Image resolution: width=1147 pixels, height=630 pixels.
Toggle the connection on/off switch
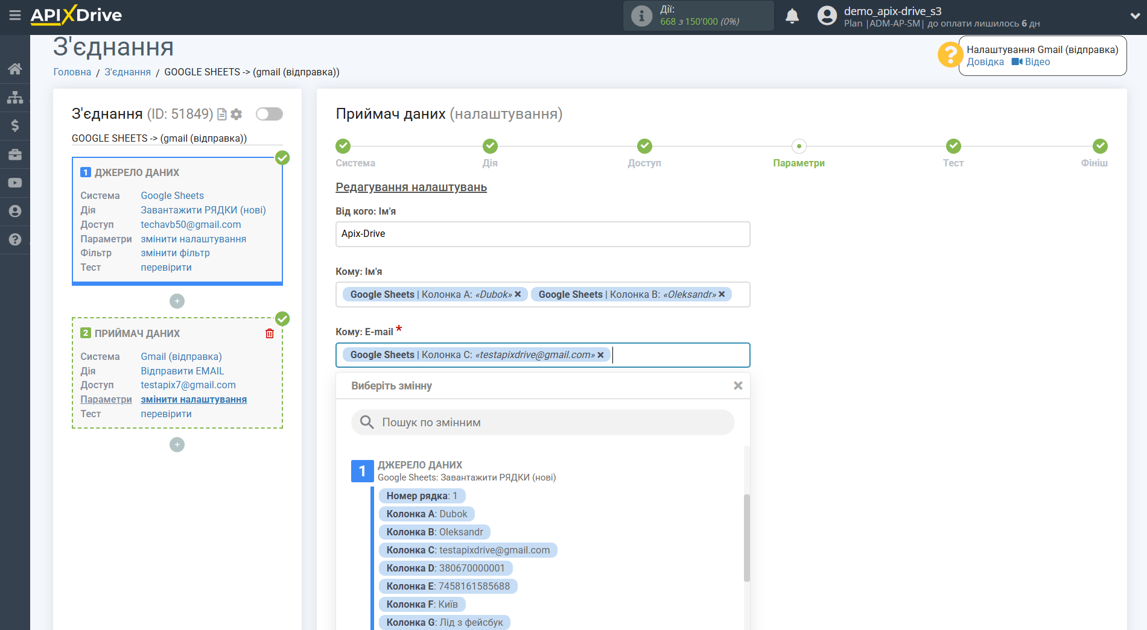pyautogui.click(x=269, y=114)
